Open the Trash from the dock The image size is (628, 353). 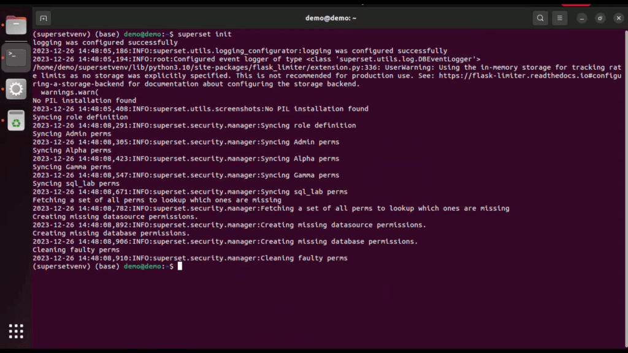(16, 121)
